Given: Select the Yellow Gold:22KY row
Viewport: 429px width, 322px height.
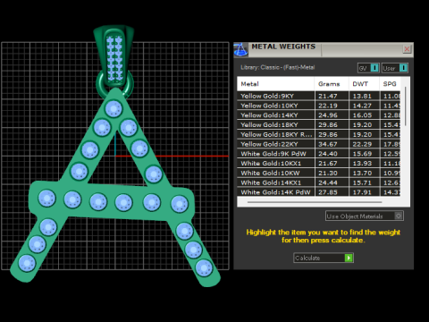Looking at the screenshot, I should point(319,144).
